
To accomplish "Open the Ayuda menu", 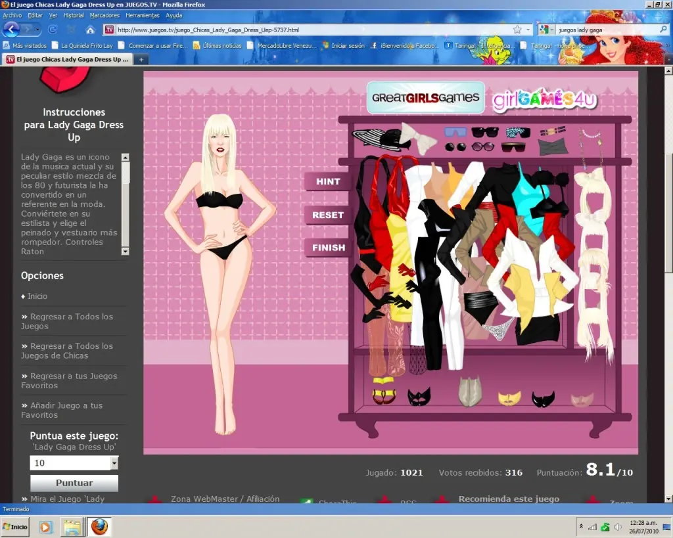I will 174,16.
